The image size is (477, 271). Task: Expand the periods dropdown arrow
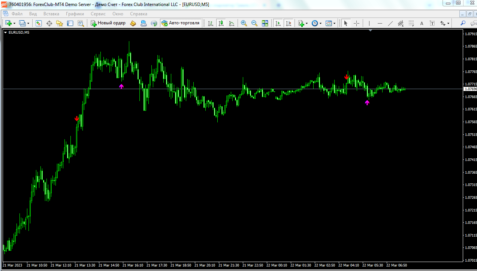320,23
